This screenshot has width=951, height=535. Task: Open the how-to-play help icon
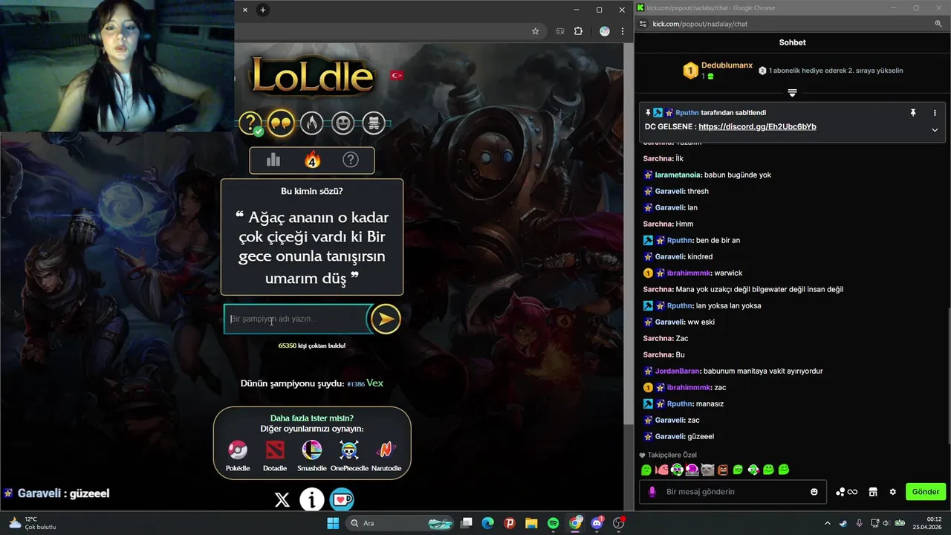click(x=351, y=160)
